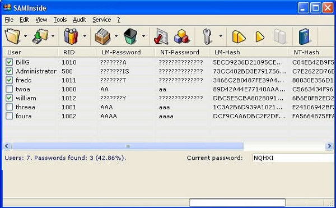Click the red checkmark list icon
Screen dimensions: 336x208
161,36
